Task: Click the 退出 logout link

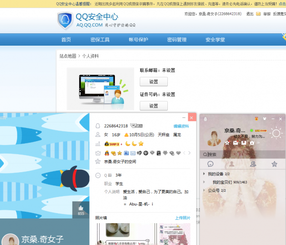Action: coord(250,14)
